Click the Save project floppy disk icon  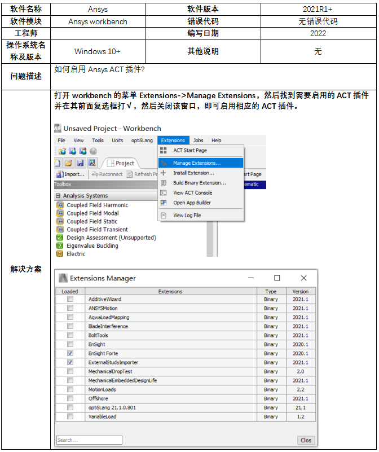[x=81, y=163]
